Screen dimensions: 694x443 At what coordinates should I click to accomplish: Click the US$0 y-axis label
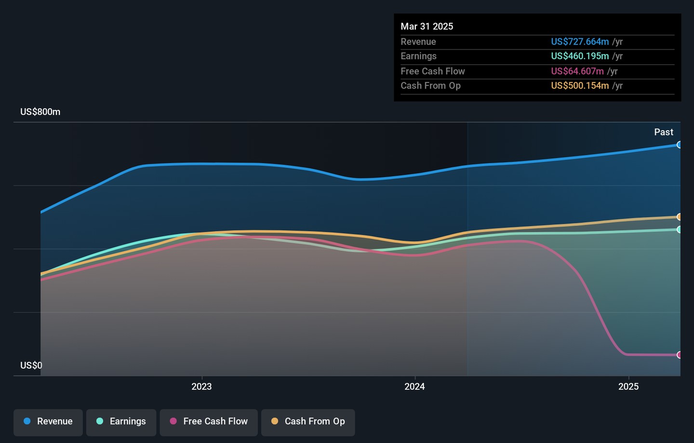[x=31, y=365]
